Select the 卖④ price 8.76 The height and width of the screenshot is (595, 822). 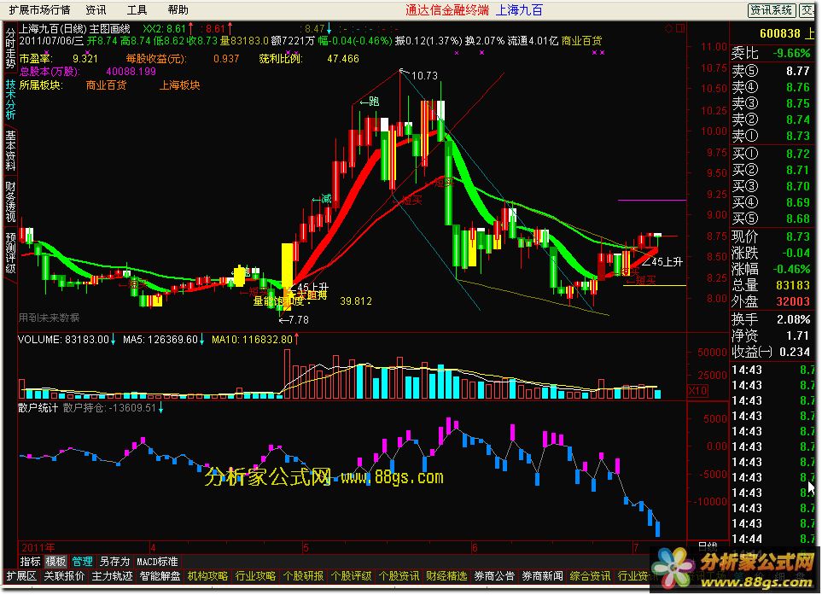(x=797, y=87)
